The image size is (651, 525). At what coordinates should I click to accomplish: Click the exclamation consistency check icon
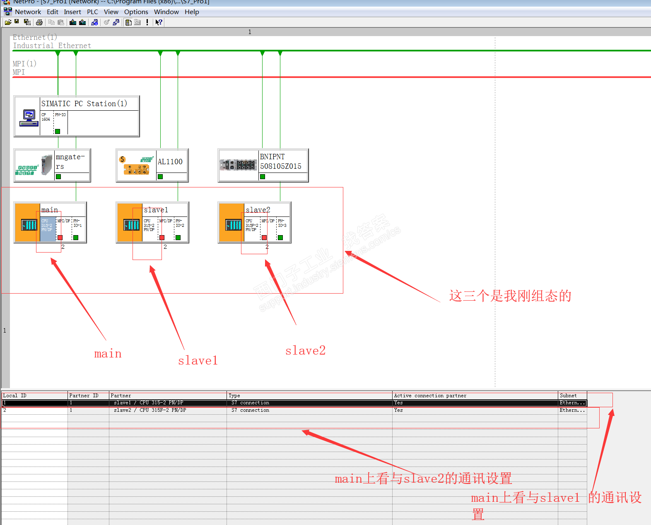click(x=147, y=22)
